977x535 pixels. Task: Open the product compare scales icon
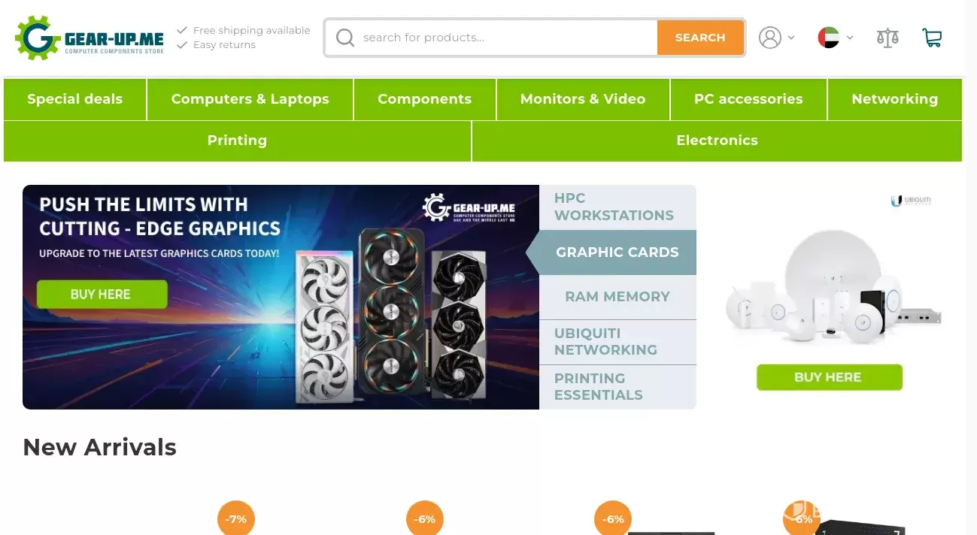pyautogui.click(x=887, y=38)
